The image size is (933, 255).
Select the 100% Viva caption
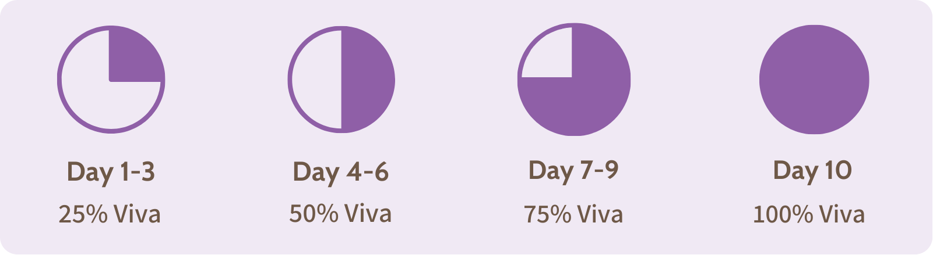coord(809,214)
